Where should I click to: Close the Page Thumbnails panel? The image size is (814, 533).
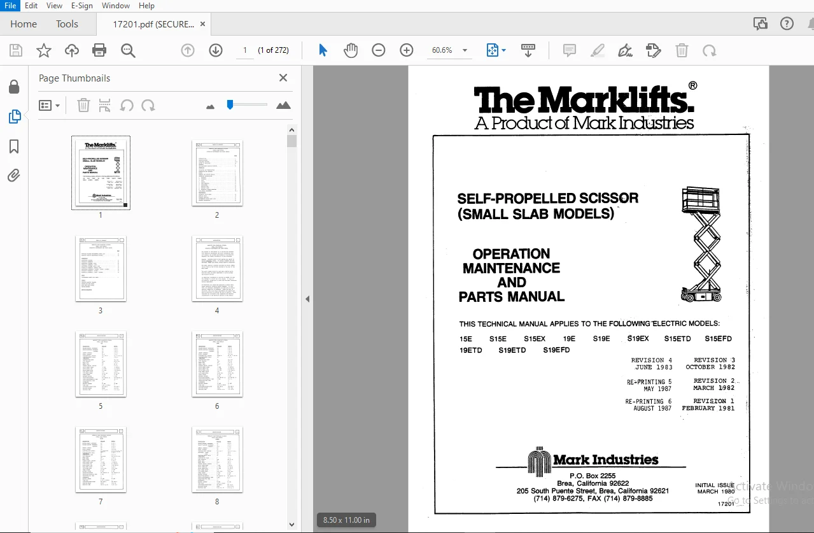(283, 78)
